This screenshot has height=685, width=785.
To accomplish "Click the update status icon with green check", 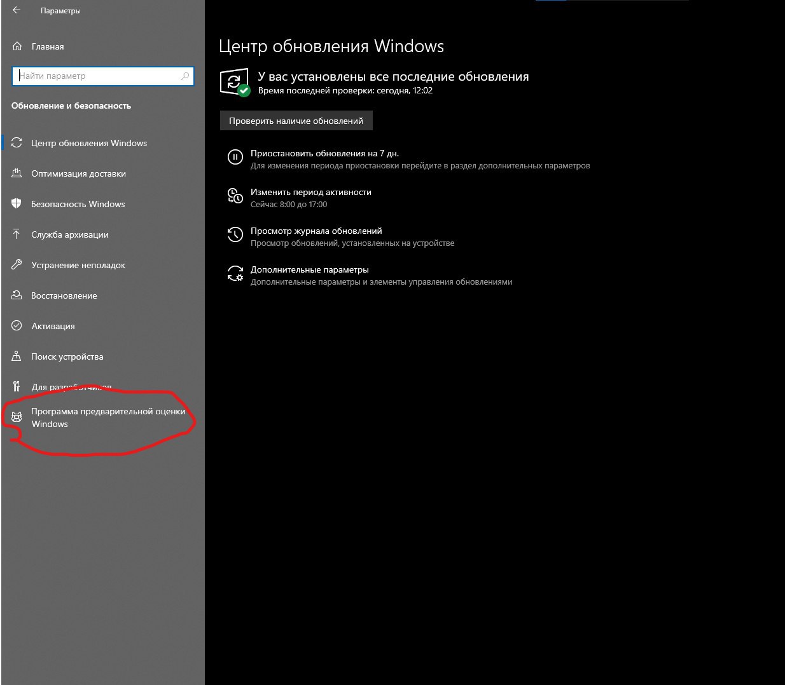I will 235,82.
